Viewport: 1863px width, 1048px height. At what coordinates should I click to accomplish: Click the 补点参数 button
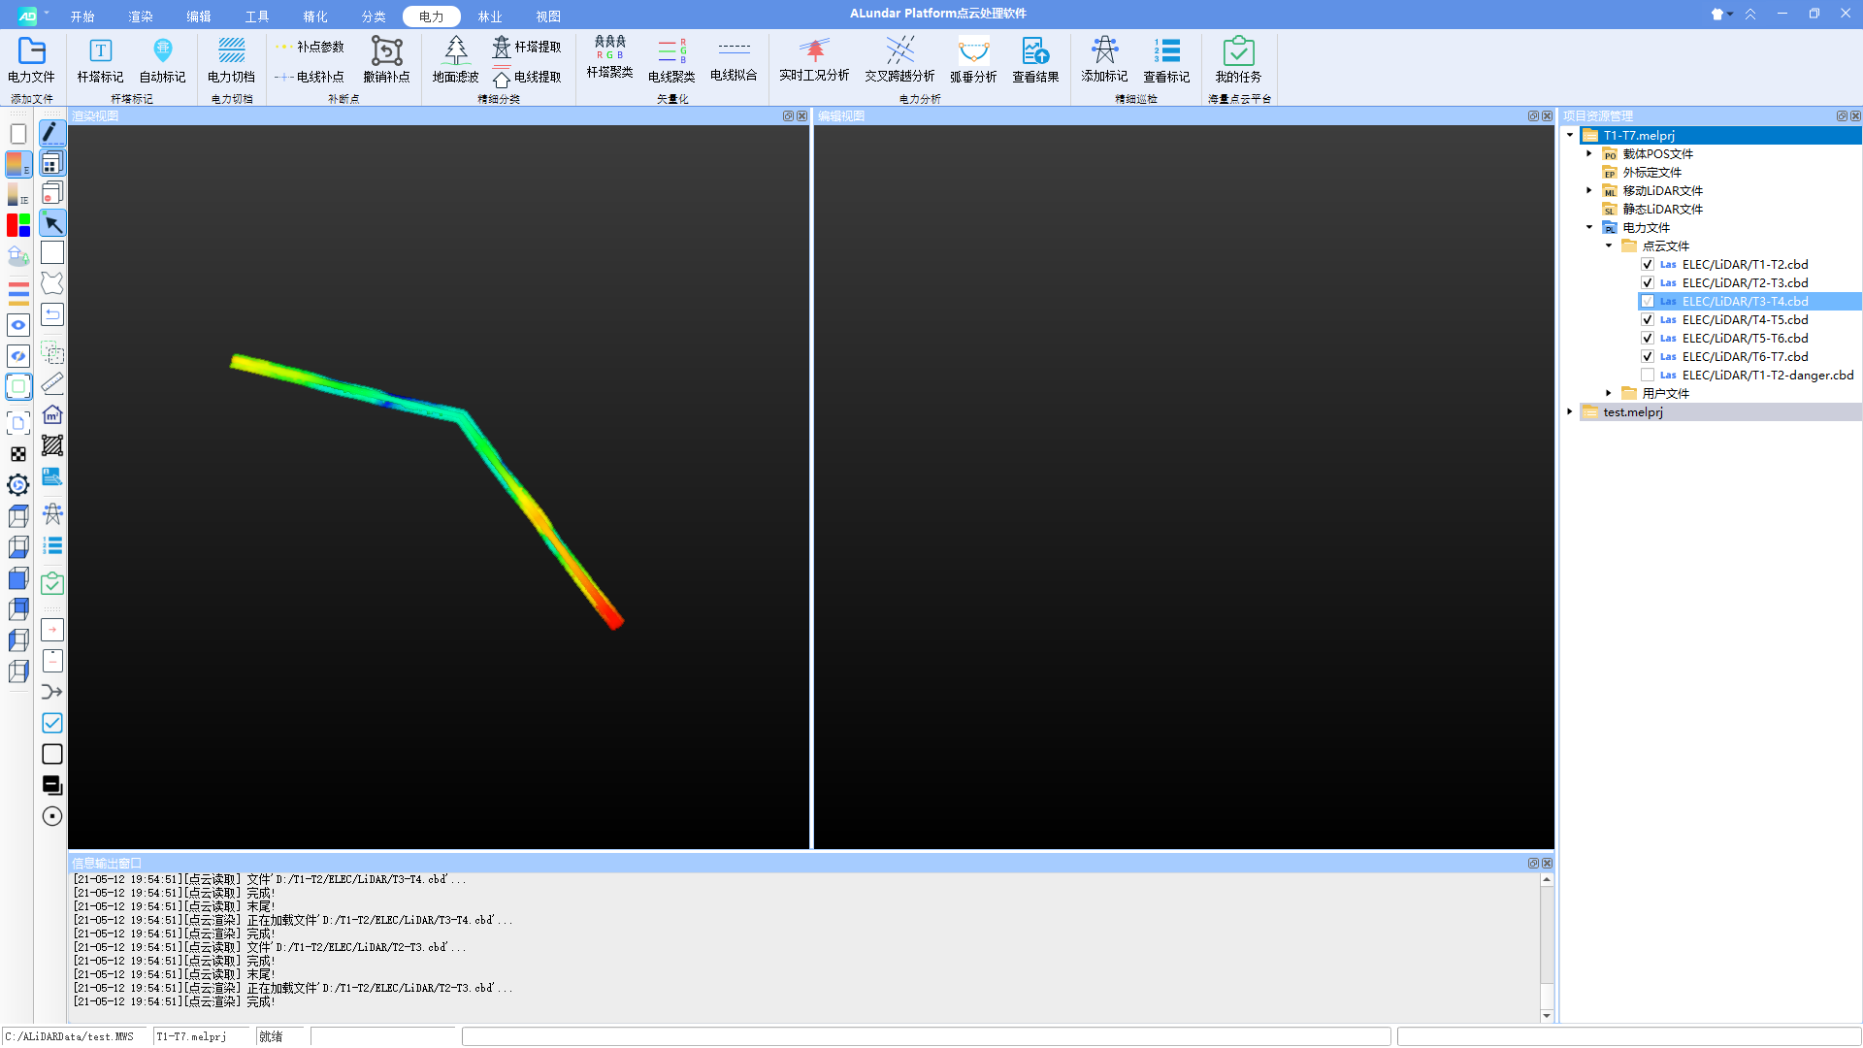point(310,47)
